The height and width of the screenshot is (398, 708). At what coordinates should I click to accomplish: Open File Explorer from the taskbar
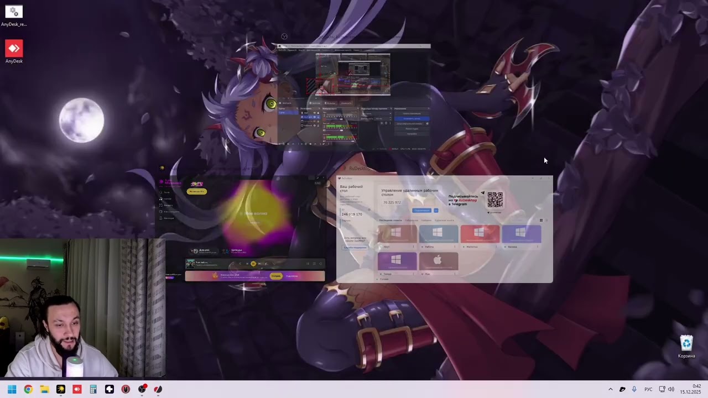click(44, 389)
